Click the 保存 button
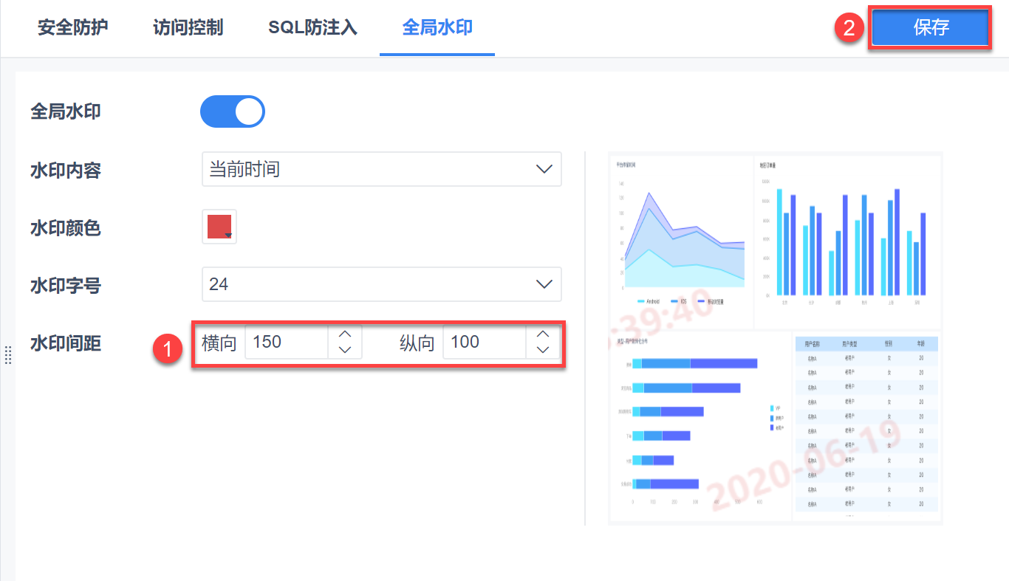 click(930, 28)
